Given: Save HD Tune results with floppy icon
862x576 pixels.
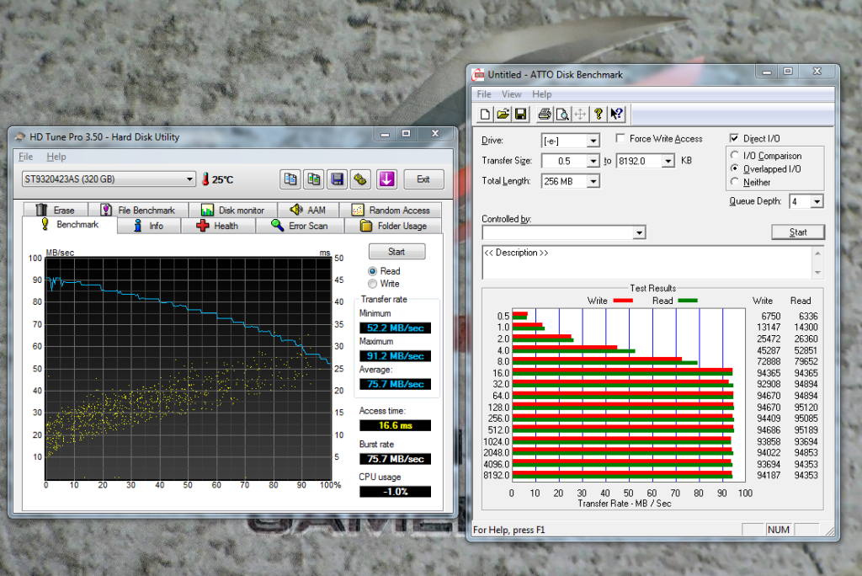Looking at the screenshot, I should tap(338, 179).
